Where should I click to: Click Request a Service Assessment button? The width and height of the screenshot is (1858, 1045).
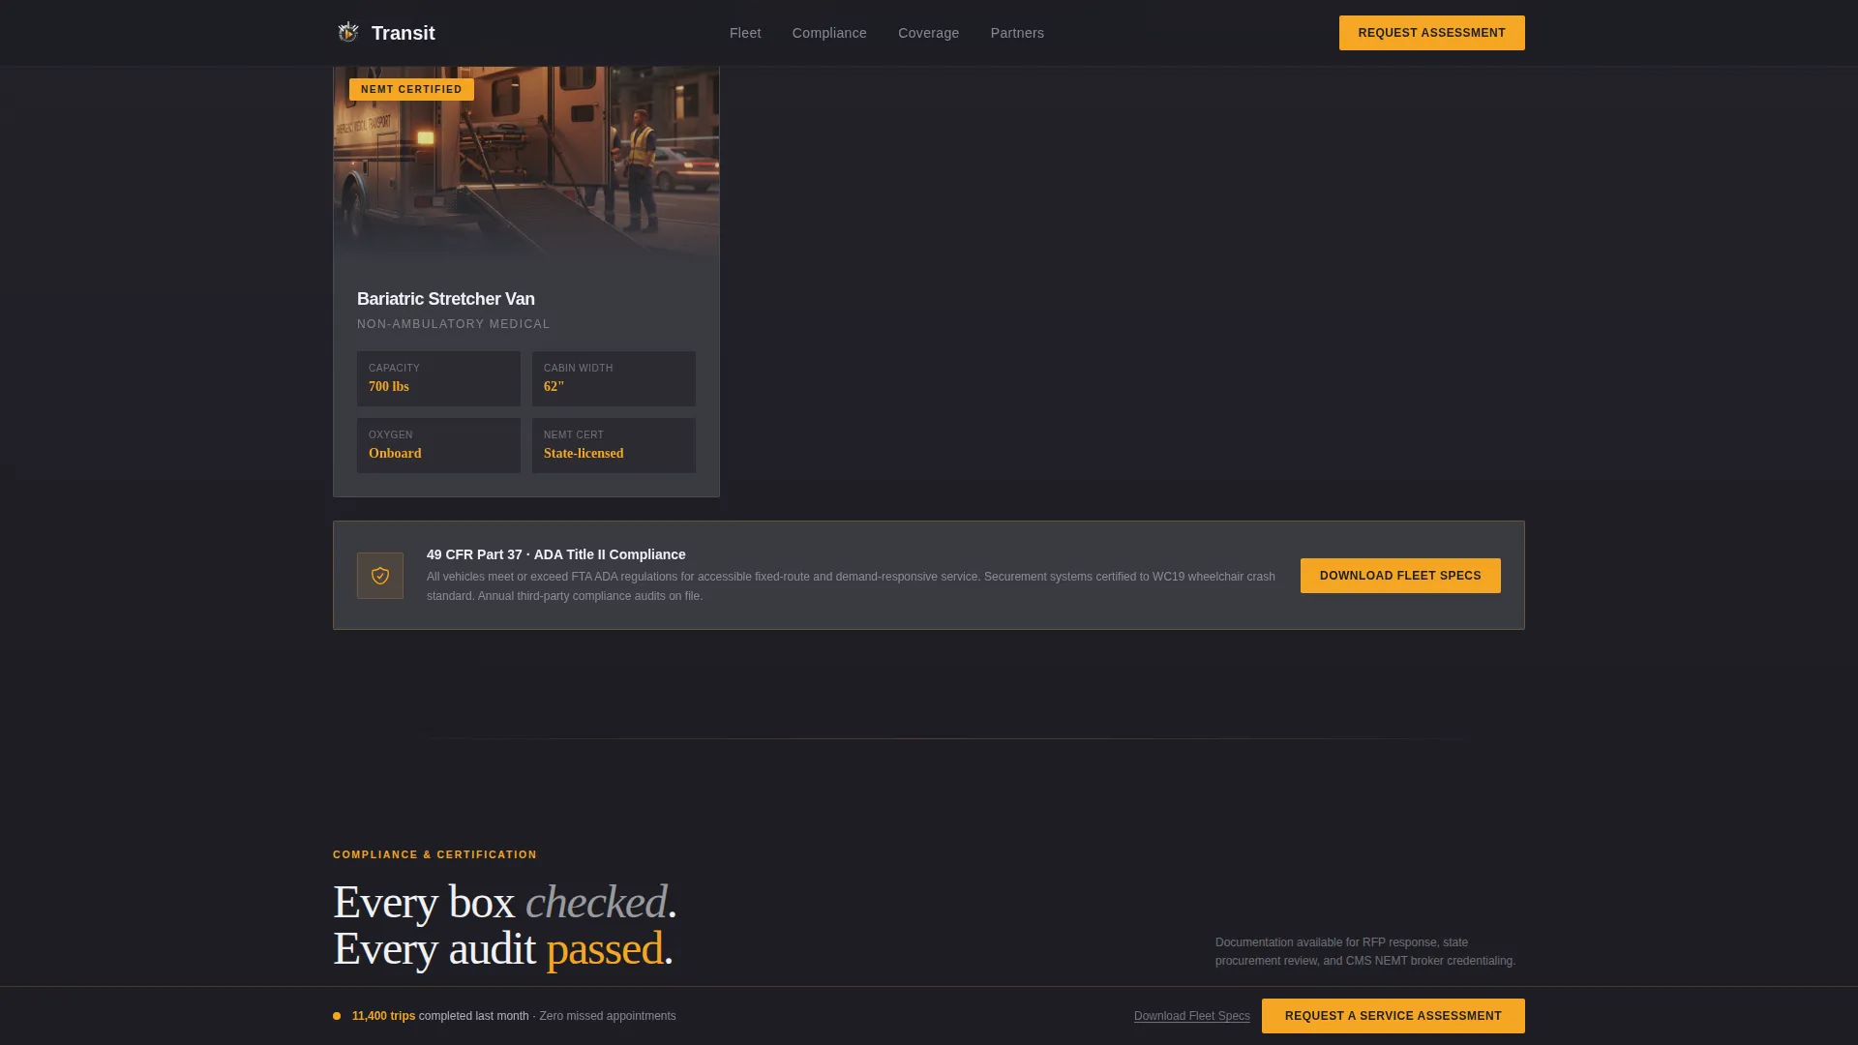[x=1393, y=1016]
